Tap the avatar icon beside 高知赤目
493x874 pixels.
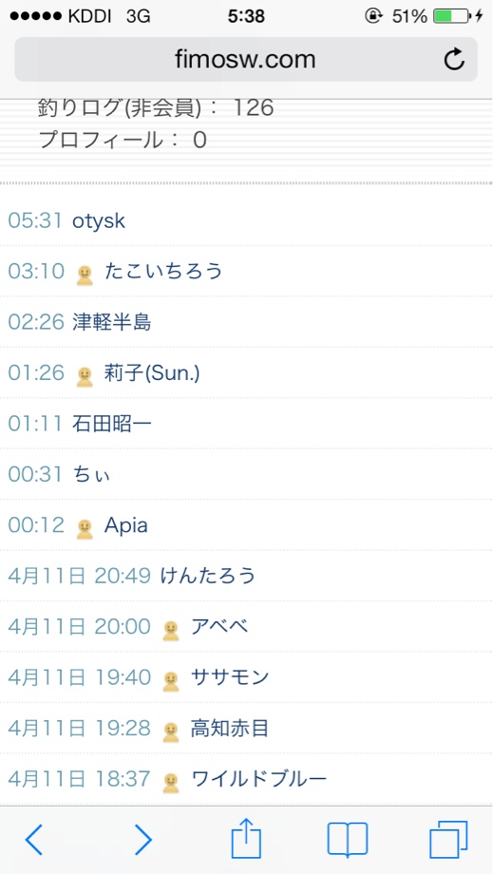[171, 731]
